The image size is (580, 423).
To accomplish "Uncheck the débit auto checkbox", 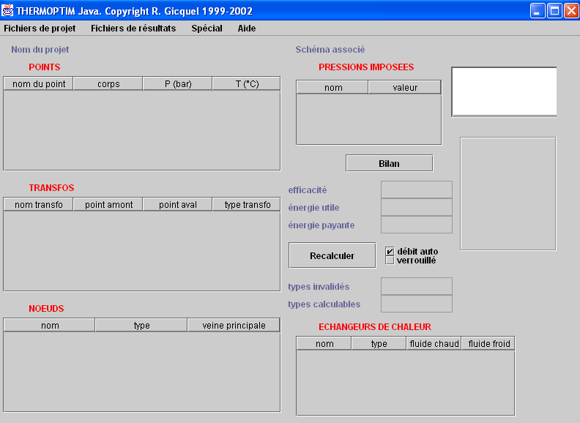I will click(x=390, y=252).
